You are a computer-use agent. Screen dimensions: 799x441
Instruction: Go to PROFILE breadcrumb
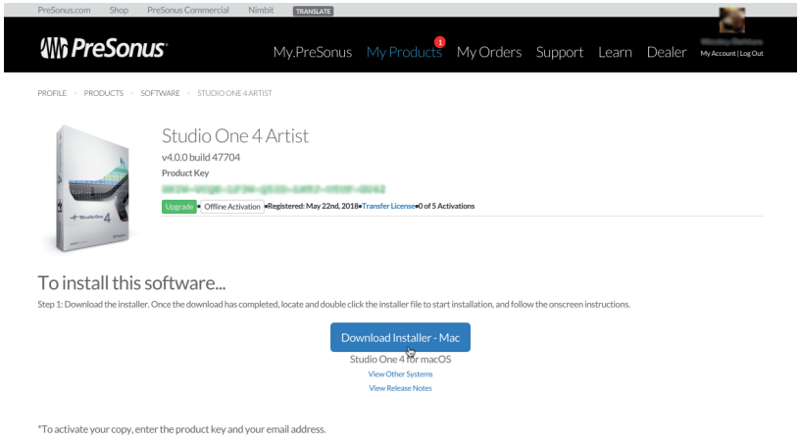tap(52, 93)
